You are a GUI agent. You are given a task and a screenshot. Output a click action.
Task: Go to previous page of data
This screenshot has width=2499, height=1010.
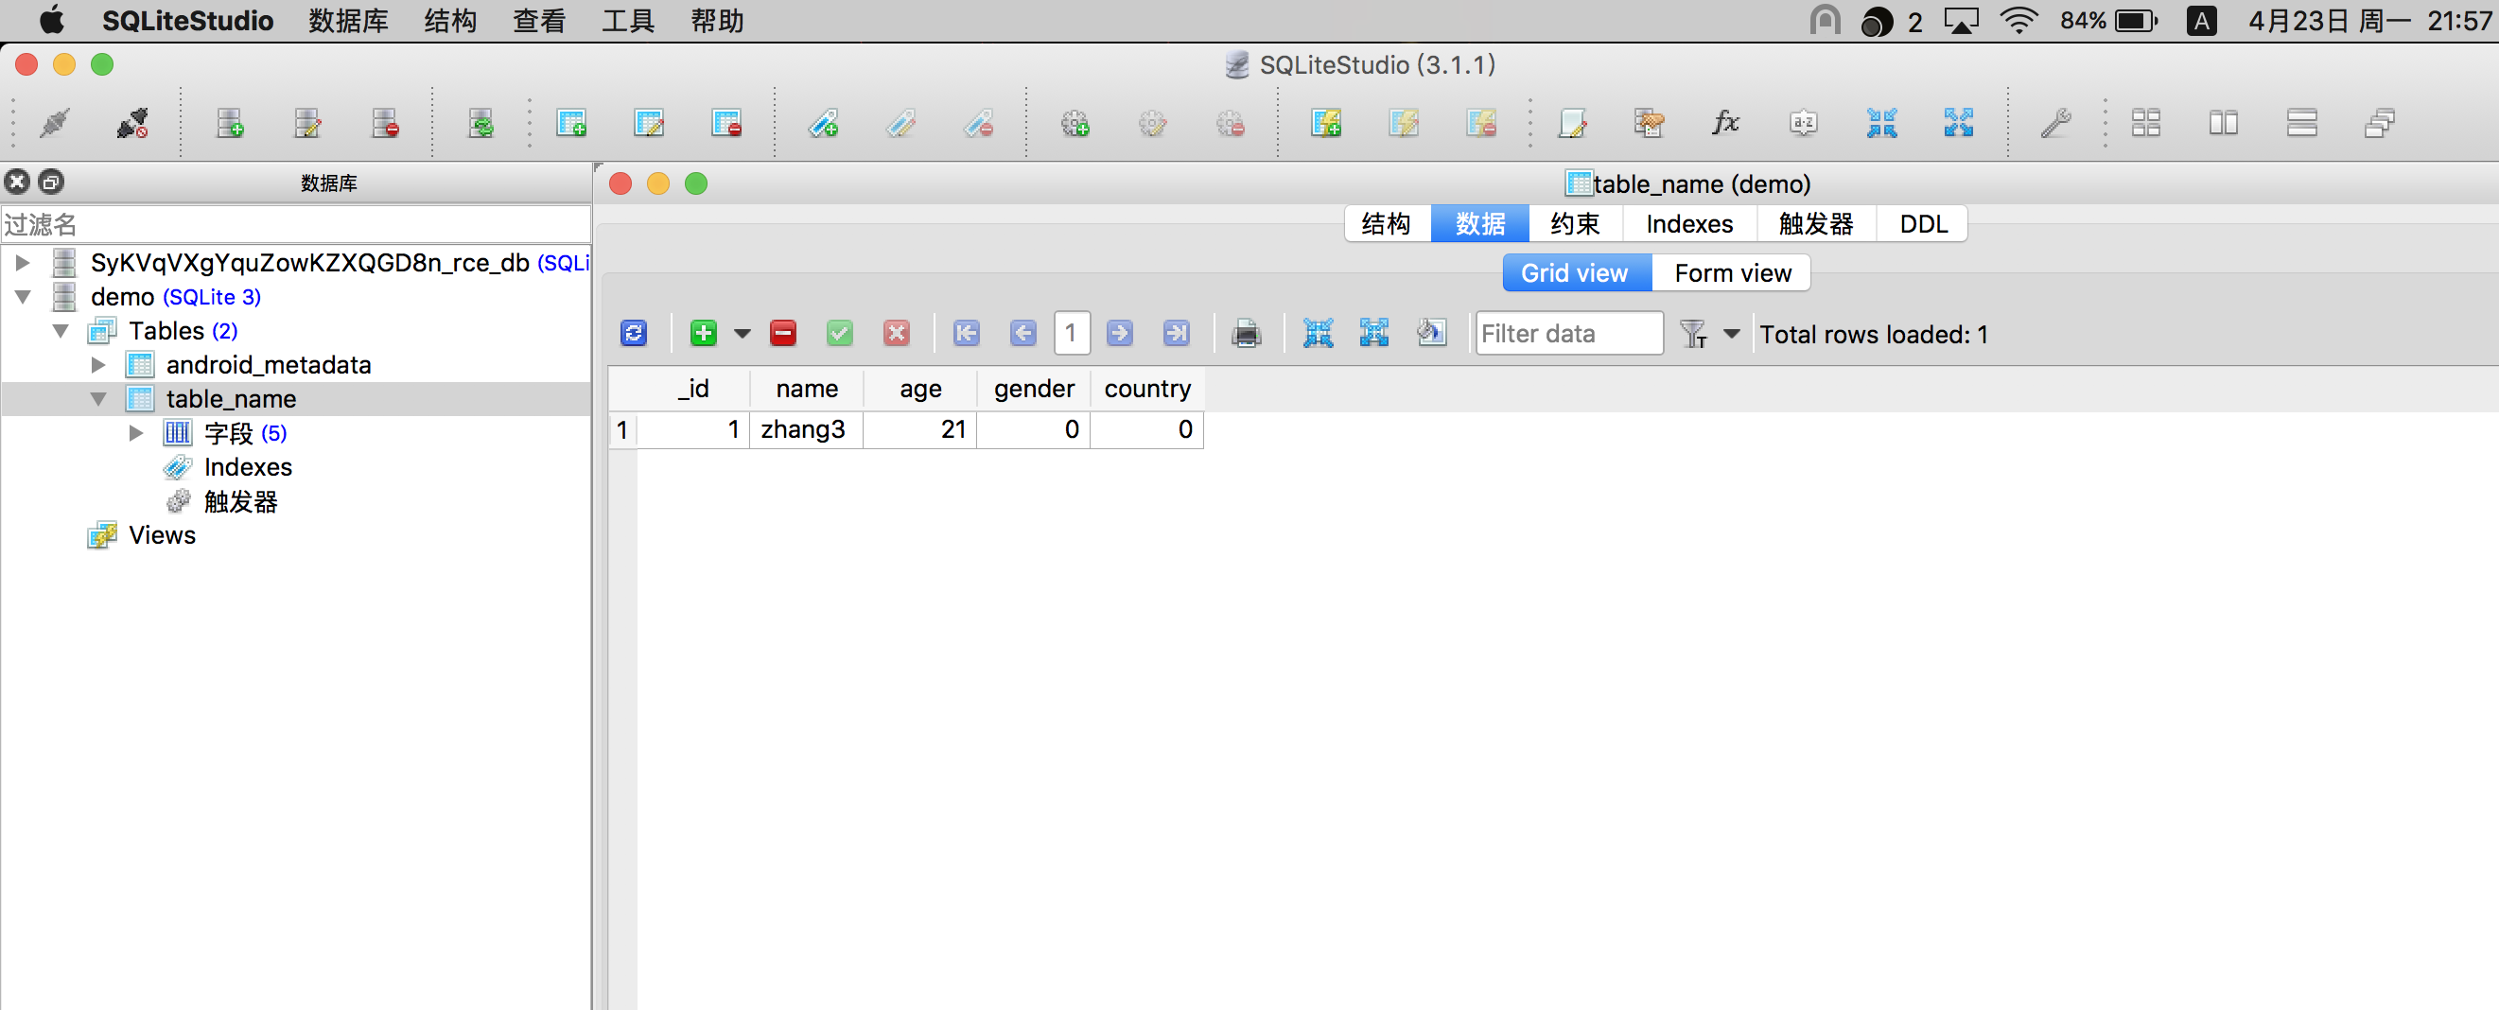[x=1023, y=334]
